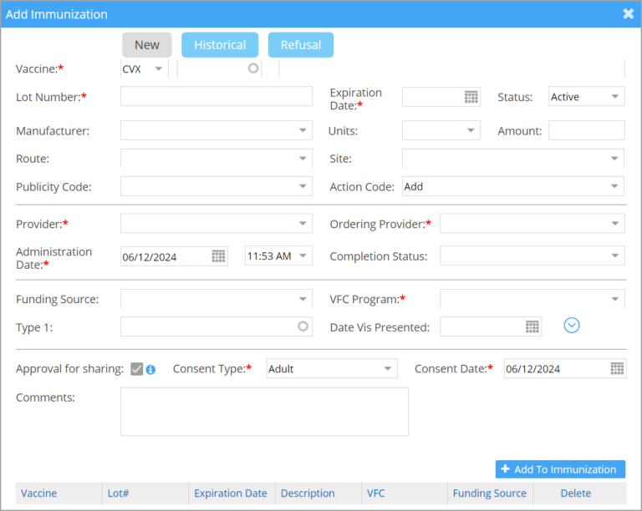Screen dimensions: 642x511
Task: Expand the VFC Program dropdown
Action: pos(532,299)
